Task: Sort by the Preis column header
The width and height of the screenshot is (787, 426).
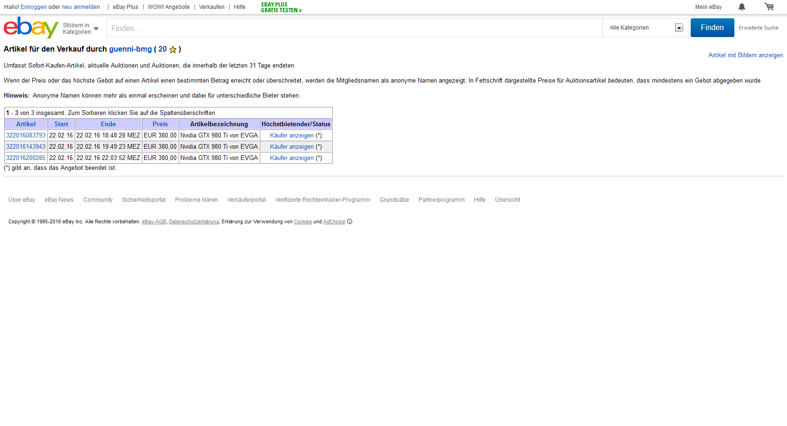Action: (160, 124)
